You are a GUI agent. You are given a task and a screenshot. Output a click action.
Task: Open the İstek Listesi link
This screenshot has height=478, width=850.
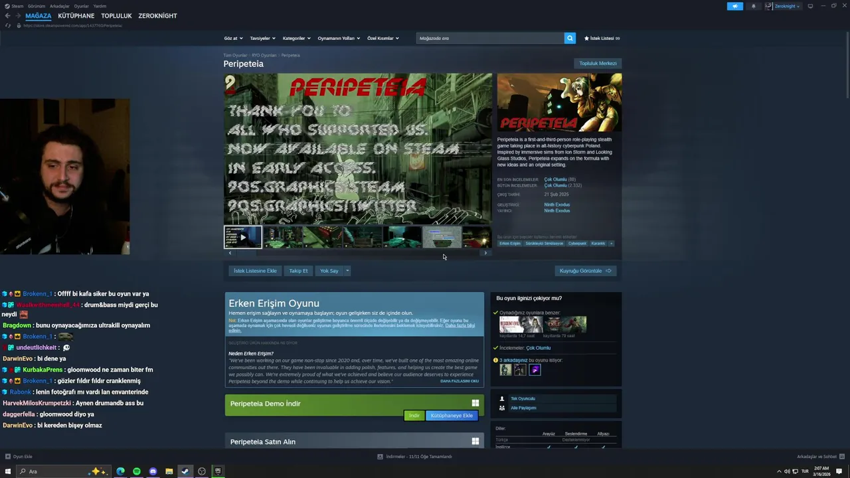coord(602,38)
